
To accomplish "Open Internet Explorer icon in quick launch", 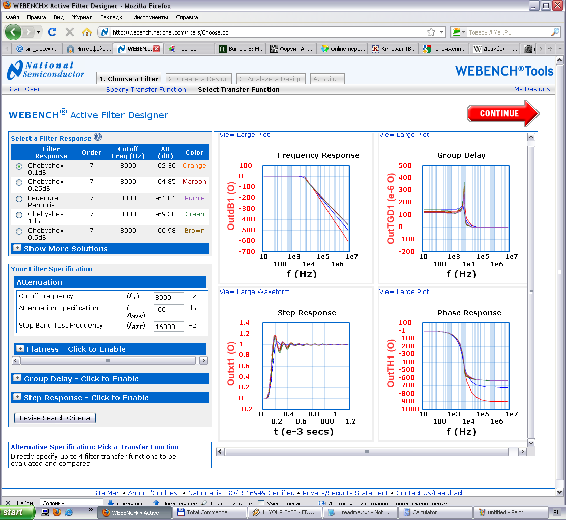I will (69, 512).
